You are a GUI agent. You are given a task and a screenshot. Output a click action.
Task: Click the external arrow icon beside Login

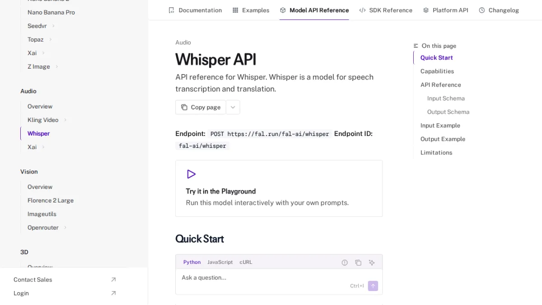pyautogui.click(x=113, y=293)
